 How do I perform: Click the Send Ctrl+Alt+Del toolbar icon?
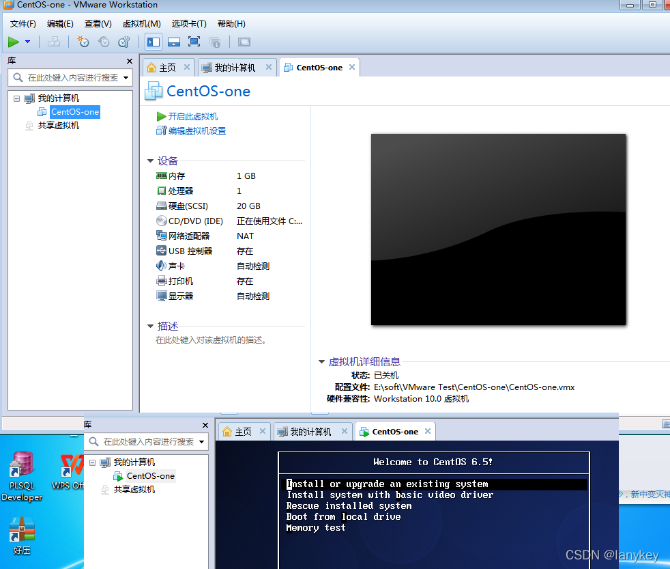pos(54,42)
